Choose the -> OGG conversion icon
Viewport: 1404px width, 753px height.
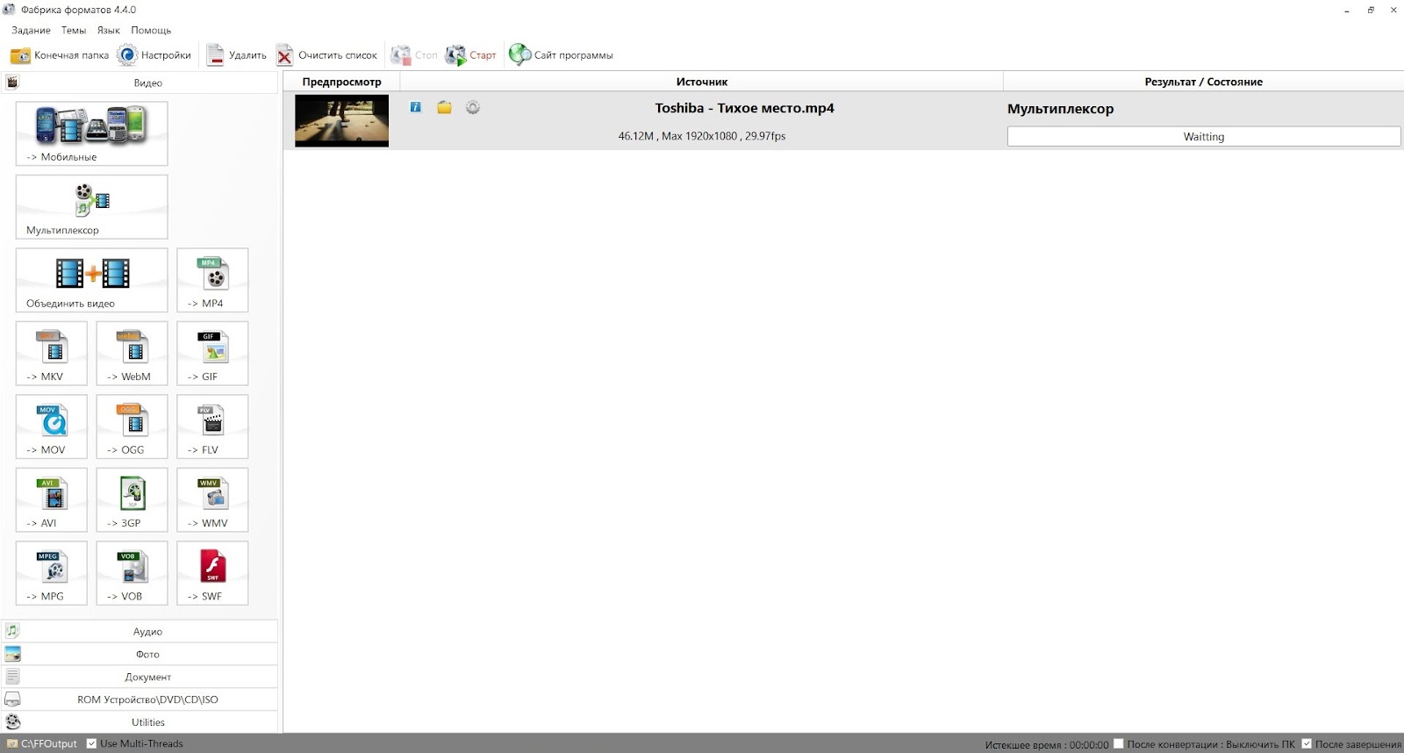[132, 427]
